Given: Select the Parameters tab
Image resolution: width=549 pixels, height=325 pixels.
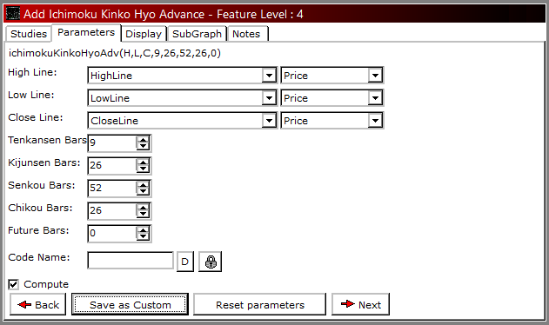Looking at the screenshot, I should pos(86,32).
